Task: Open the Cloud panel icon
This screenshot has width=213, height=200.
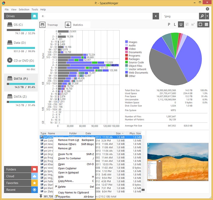Action: point(34,176)
